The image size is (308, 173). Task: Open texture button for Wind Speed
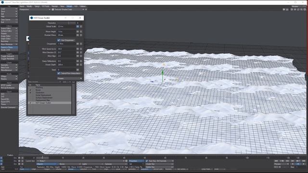pyautogui.click(x=81, y=49)
